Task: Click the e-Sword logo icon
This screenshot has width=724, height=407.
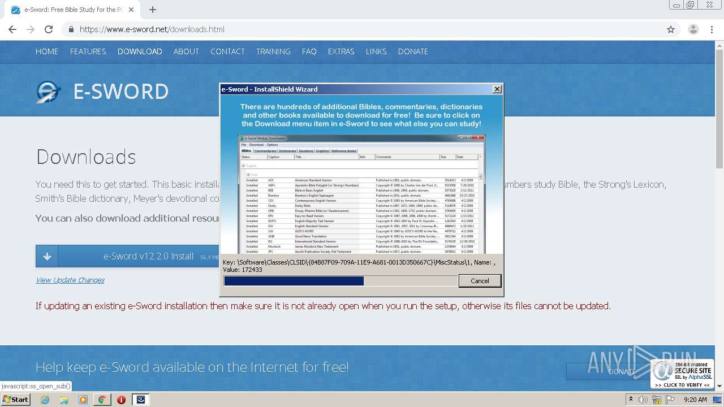Action: pyautogui.click(x=48, y=92)
